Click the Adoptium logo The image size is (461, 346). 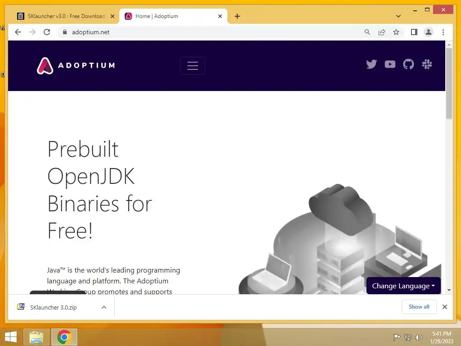click(76, 65)
